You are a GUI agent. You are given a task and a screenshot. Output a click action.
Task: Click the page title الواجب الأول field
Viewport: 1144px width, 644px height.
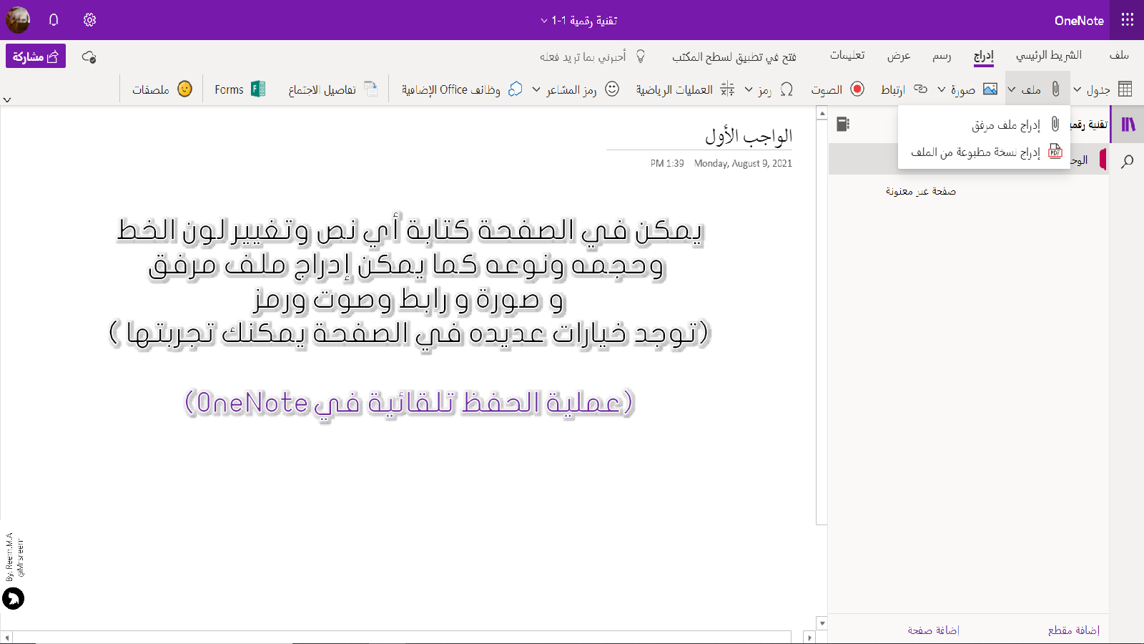pos(748,136)
